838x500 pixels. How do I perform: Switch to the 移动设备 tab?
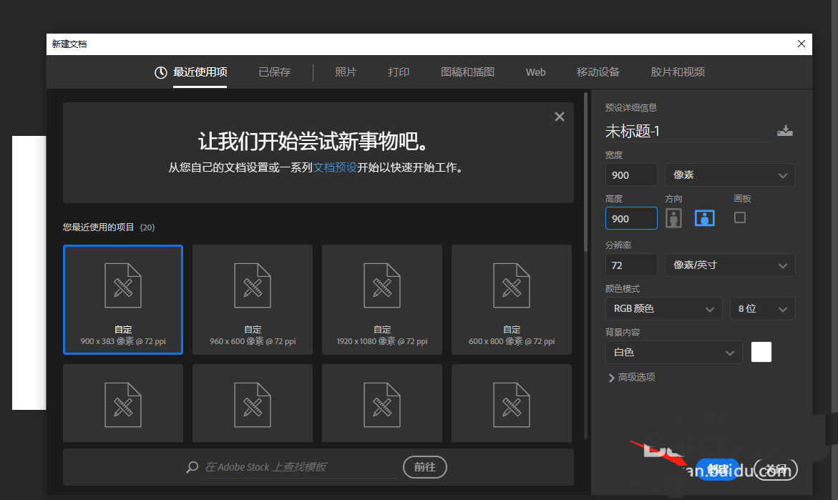(x=598, y=72)
